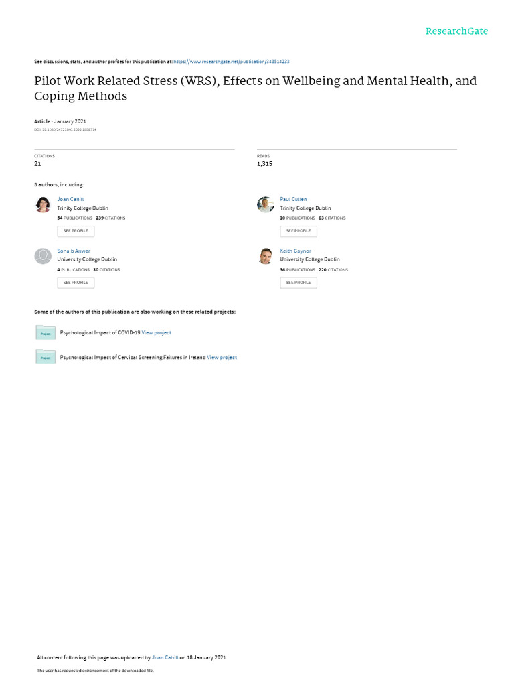Click the article title heading
The image size is (514, 686).
pos(255,88)
